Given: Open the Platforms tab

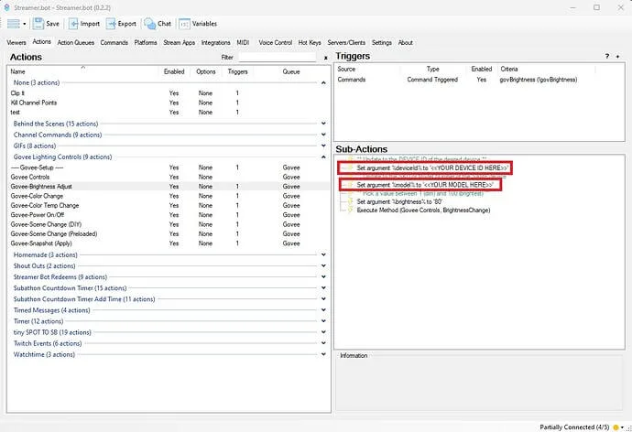Looking at the screenshot, I should click(146, 43).
